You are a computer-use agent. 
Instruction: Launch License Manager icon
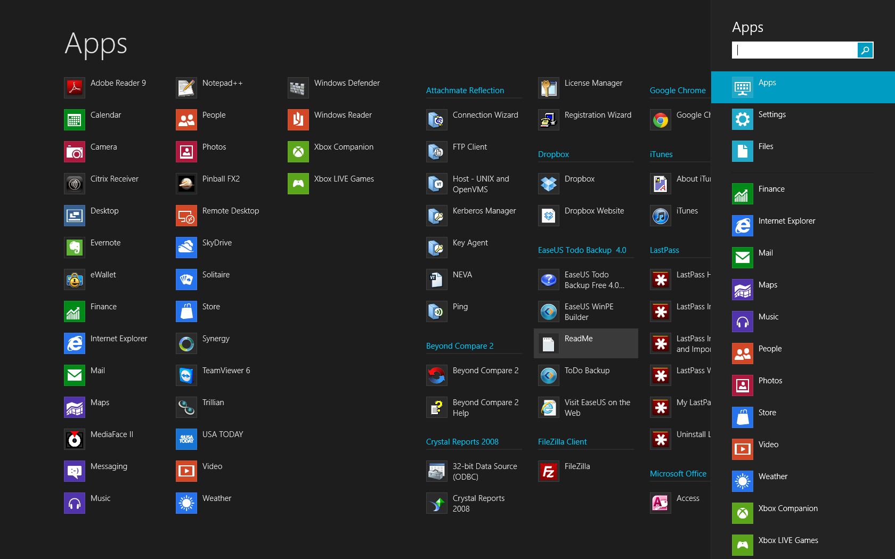(x=549, y=88)
